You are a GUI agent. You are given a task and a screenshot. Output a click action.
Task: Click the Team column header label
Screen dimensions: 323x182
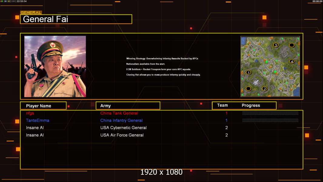tap(222, 105)
